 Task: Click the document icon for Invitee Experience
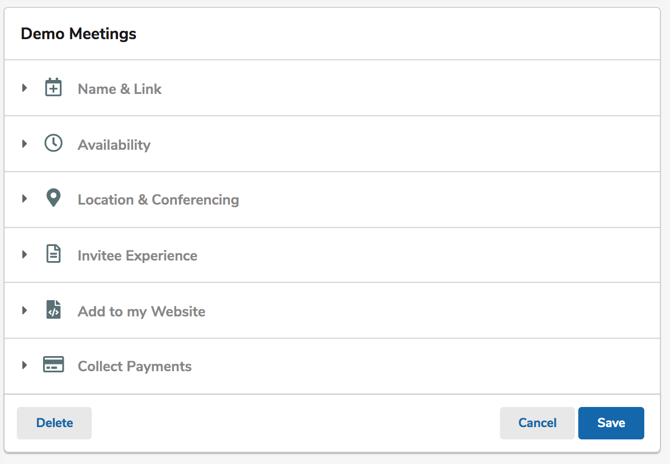tap(54, 254)
